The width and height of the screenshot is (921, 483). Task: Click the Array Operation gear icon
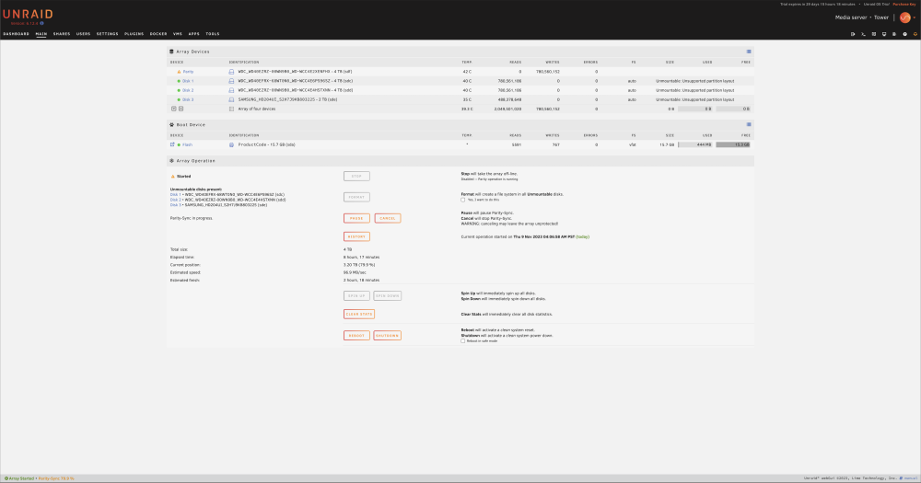coord(171,161)
